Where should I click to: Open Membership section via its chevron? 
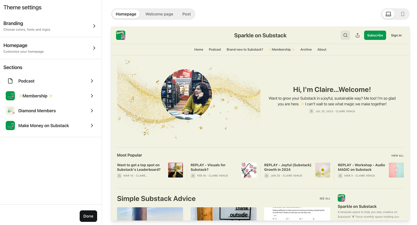click(92, 96)
